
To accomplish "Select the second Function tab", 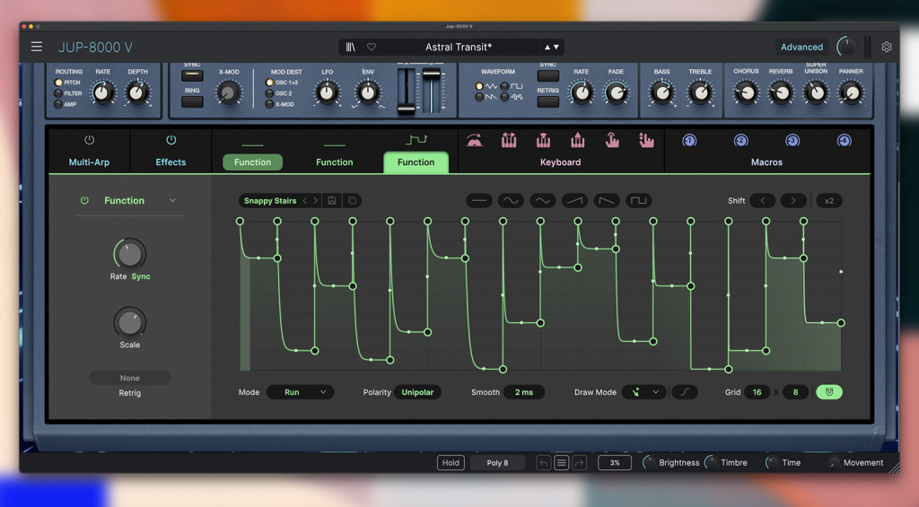I will pos(335,162).
